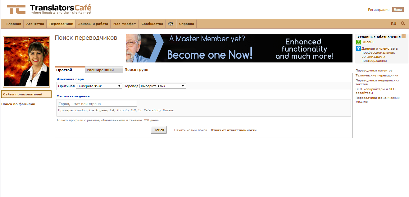
Task: Click the Условные обозначения heading
Action: pyautogui.click(x=379, y=37)
